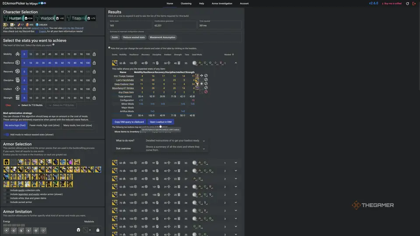The height and width of the screenshot is (236, 420).
Task: Set Resilience stat to 100
Action: tap(87, 63)
